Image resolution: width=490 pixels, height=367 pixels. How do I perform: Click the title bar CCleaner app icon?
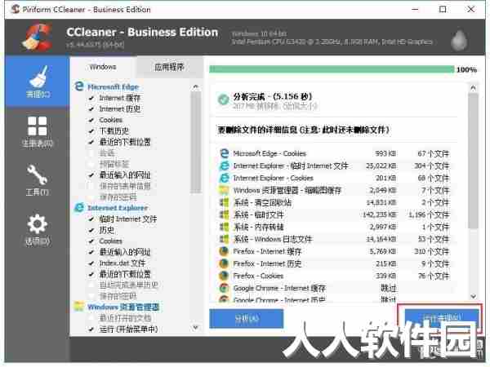tap(15, 9)
